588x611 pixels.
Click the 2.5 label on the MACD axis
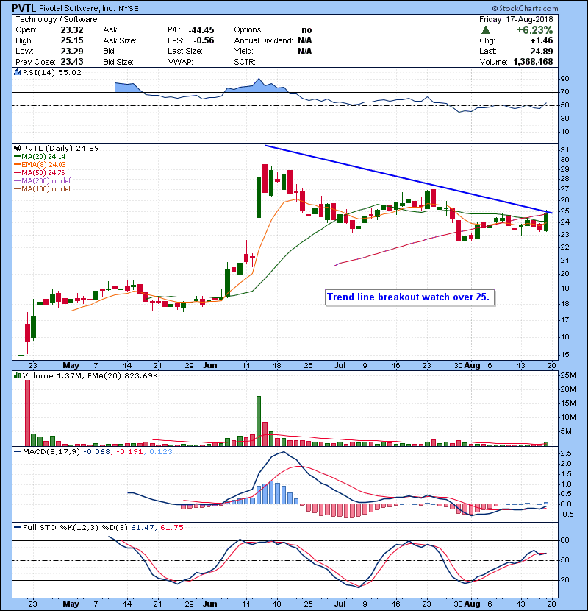[566, 453]
